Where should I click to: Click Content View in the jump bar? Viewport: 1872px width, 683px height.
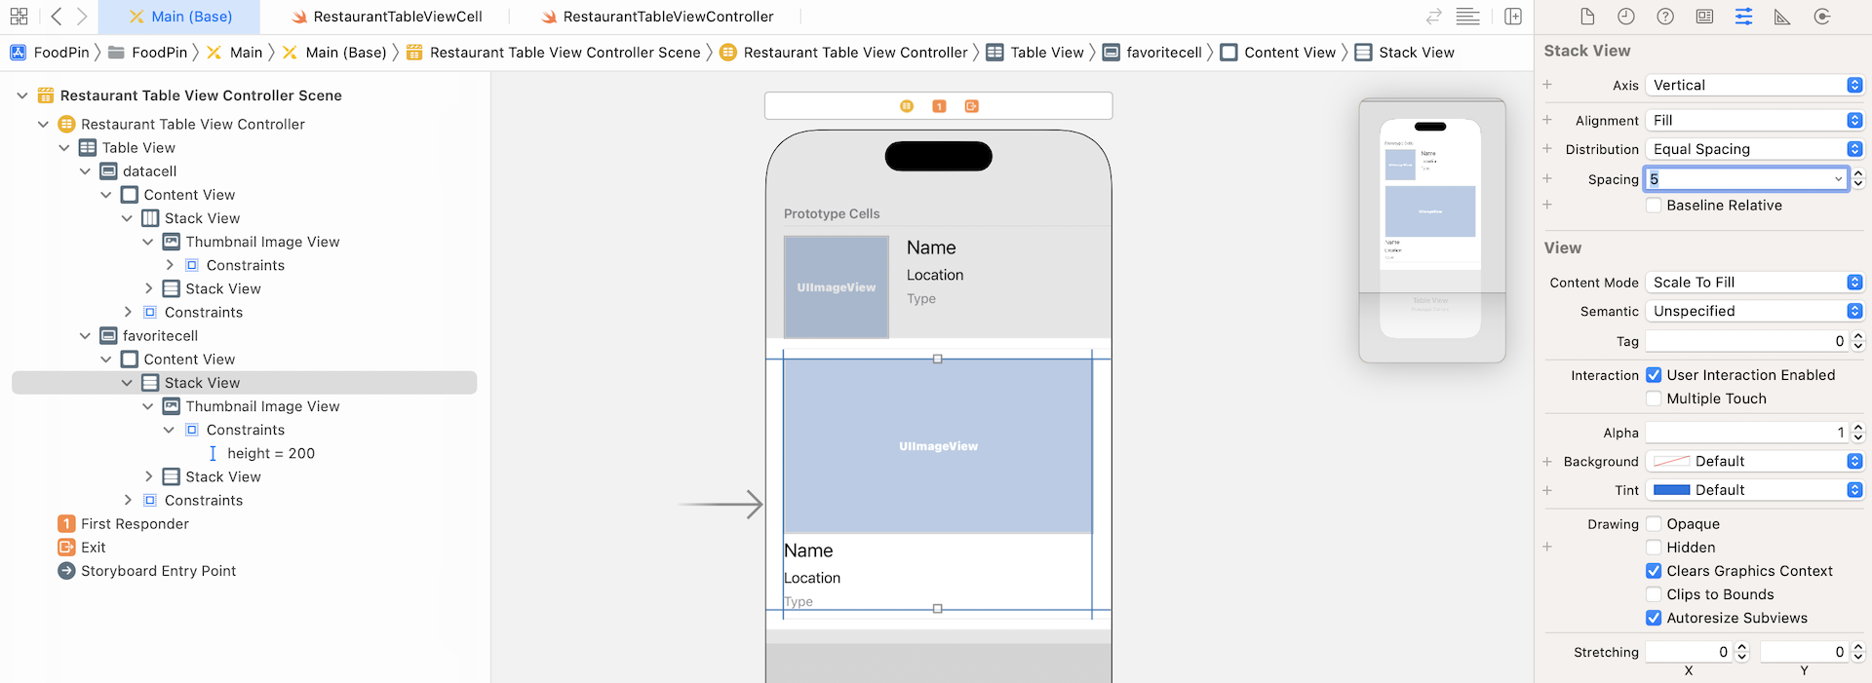1278,53
